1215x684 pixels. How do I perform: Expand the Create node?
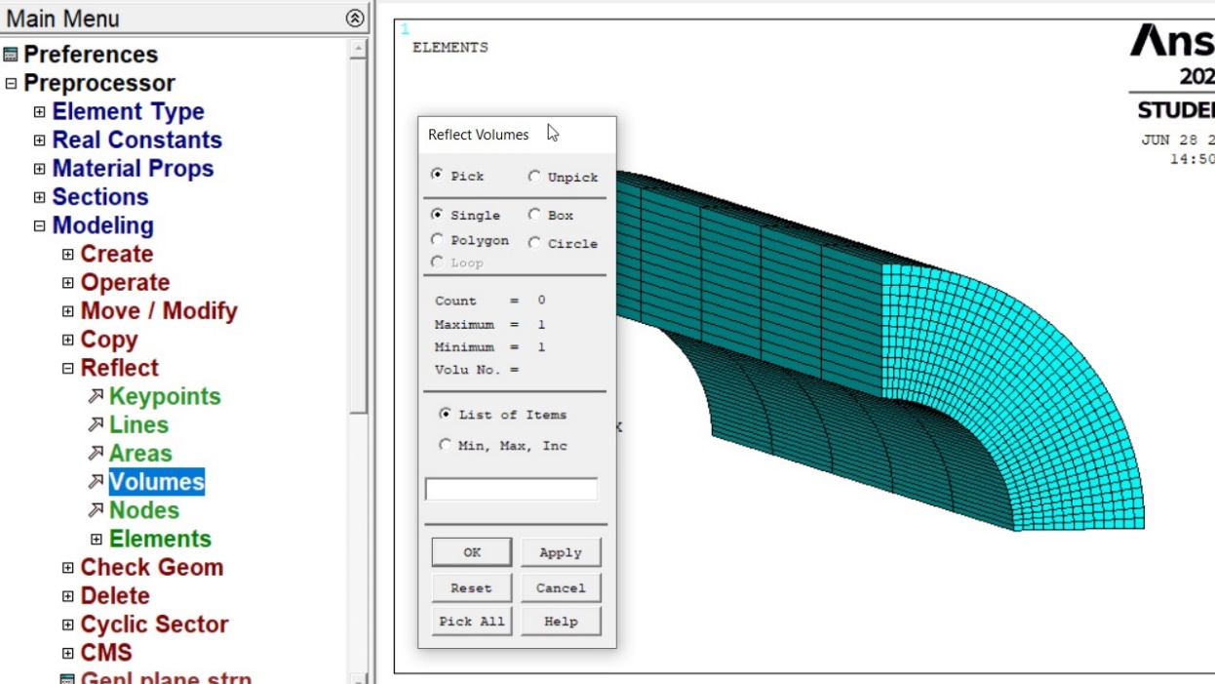(67, 255)
